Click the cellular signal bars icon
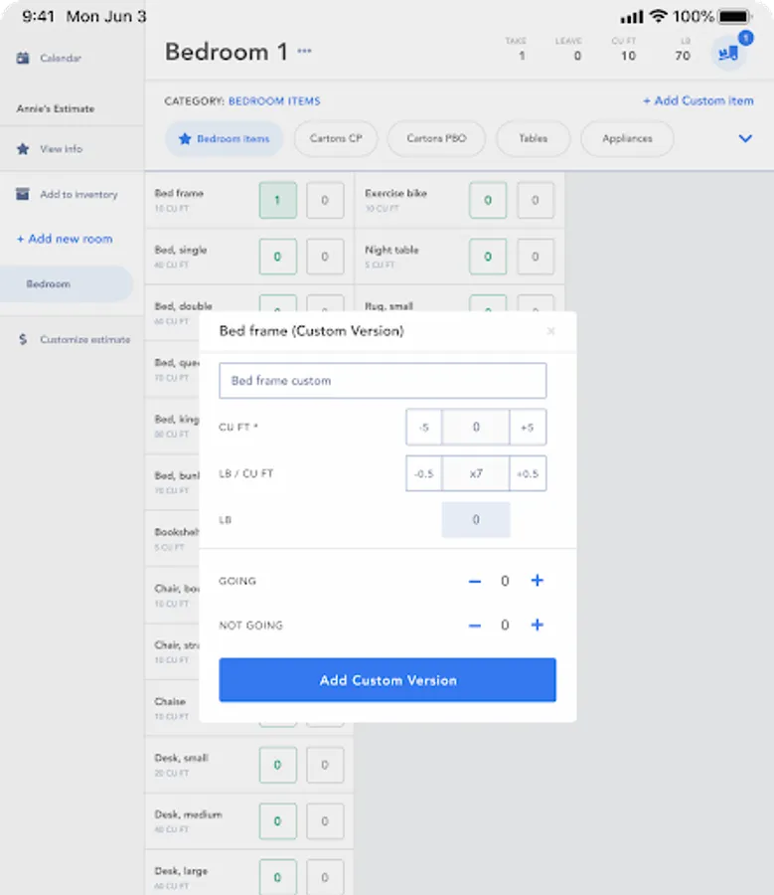This screenshot has height=895, width=774. 632,17
